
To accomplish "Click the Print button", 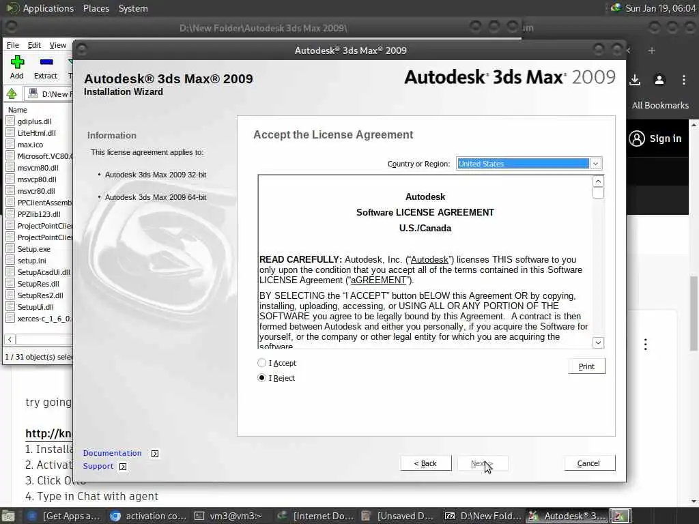I will point(586,366).
